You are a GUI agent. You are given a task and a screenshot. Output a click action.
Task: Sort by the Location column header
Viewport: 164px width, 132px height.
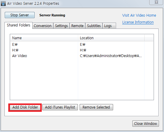pyautogui.click(x=111, y=38)
